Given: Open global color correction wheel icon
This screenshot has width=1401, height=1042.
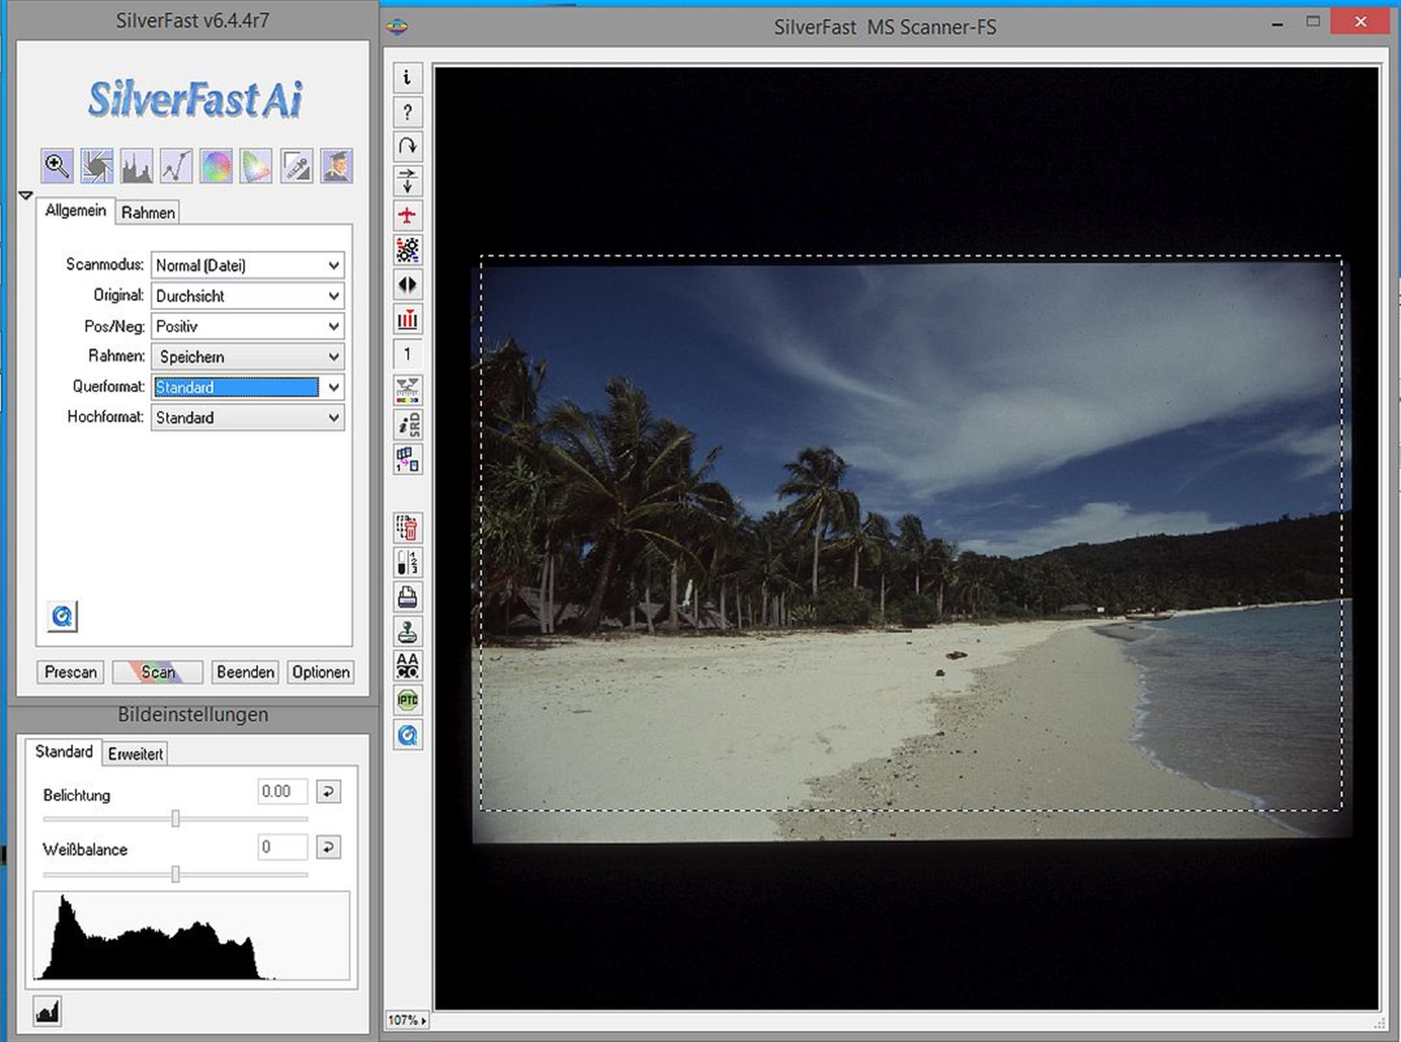Looking at the screenshot, I should [x=216, y=165].
